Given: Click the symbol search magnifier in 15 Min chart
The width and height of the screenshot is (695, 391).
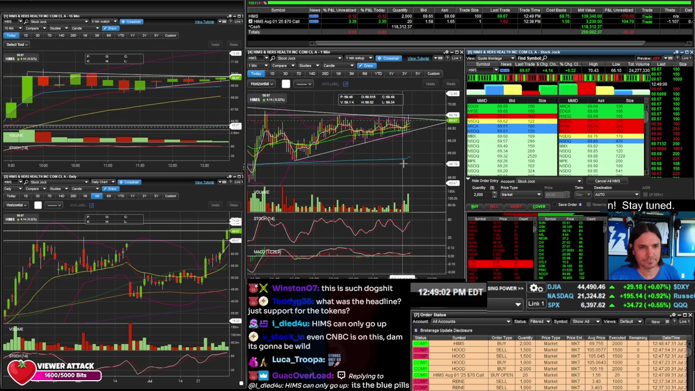Looking at the screenshot, I should pyautogui.click(x=26, y=22).
